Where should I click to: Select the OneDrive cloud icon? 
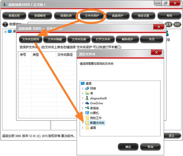pyautogui.click(x=87, y=103)
